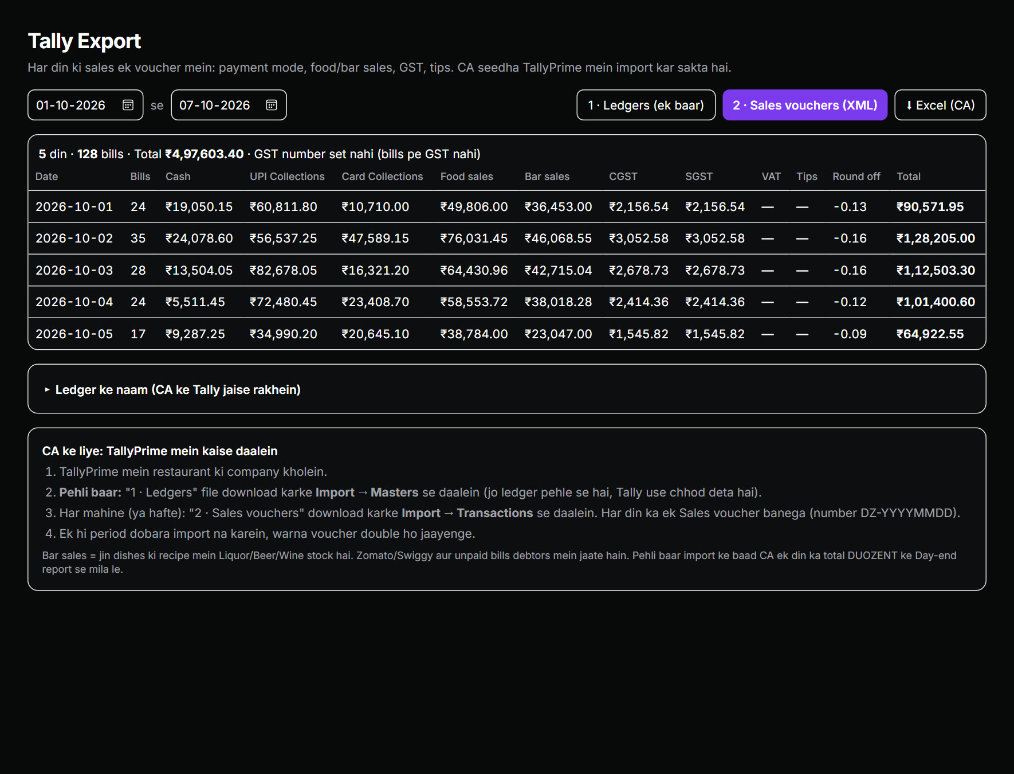
Task: Click bar sales value ₹23,047.00
Action: 558,334
